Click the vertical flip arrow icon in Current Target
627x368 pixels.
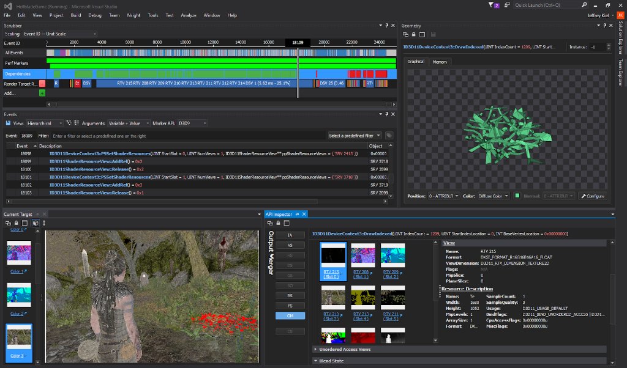coord(44,223)
